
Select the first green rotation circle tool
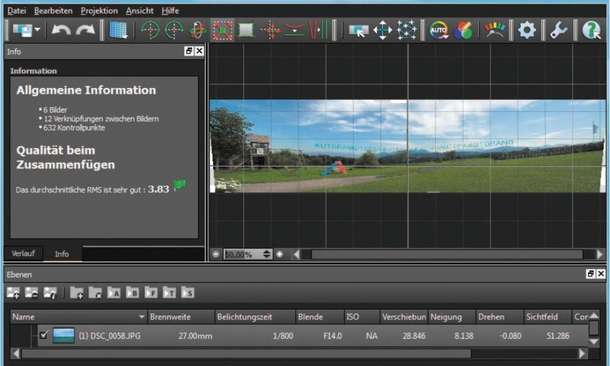149,31
